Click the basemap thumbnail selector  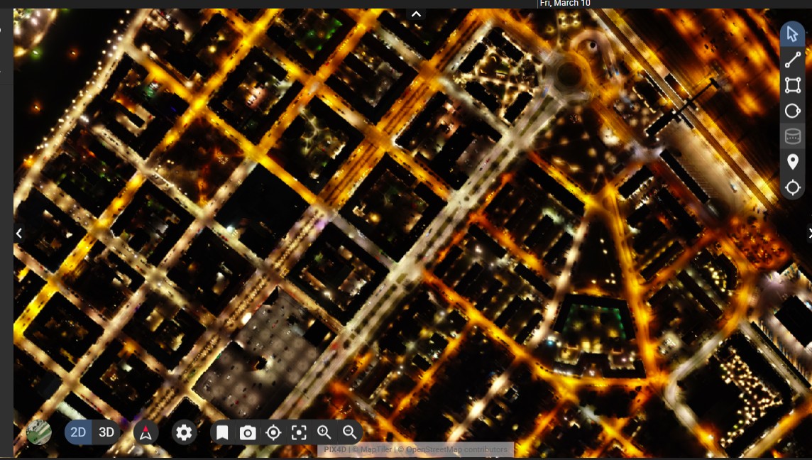tap(39, 432)
